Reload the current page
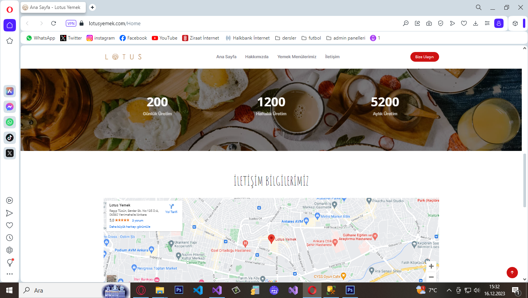This screenshot has width=528, height=298. tap(54, 23)
